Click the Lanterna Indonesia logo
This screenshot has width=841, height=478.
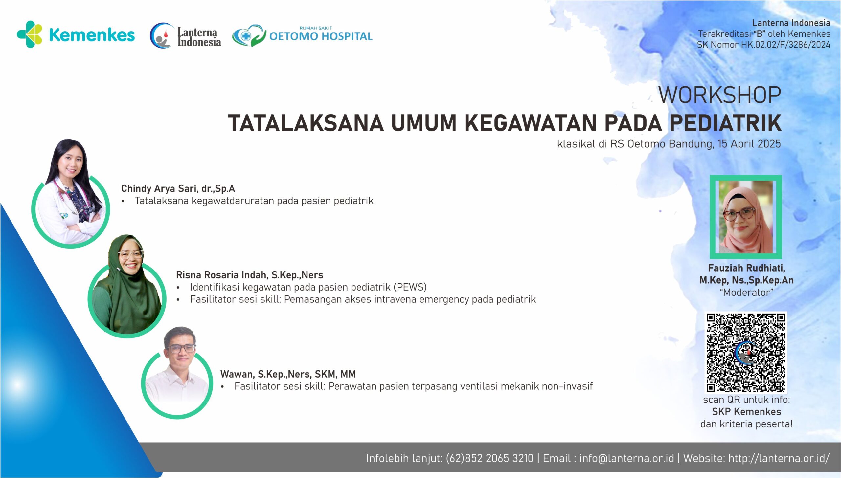click(186, 36)
